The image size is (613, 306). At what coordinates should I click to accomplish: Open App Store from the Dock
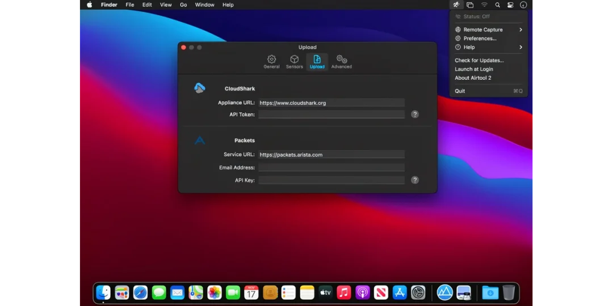400,292
